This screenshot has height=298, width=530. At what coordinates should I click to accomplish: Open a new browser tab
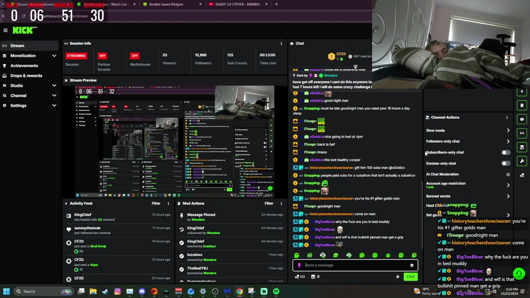coord(276,4)
